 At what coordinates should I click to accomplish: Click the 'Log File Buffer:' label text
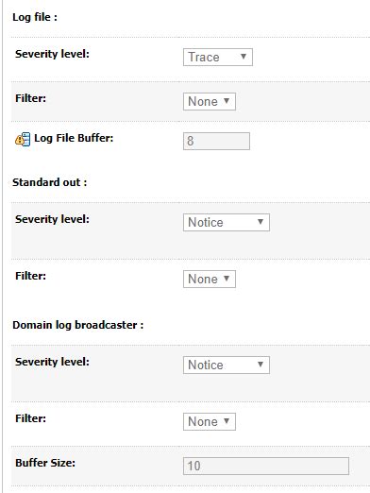[74, 138]
